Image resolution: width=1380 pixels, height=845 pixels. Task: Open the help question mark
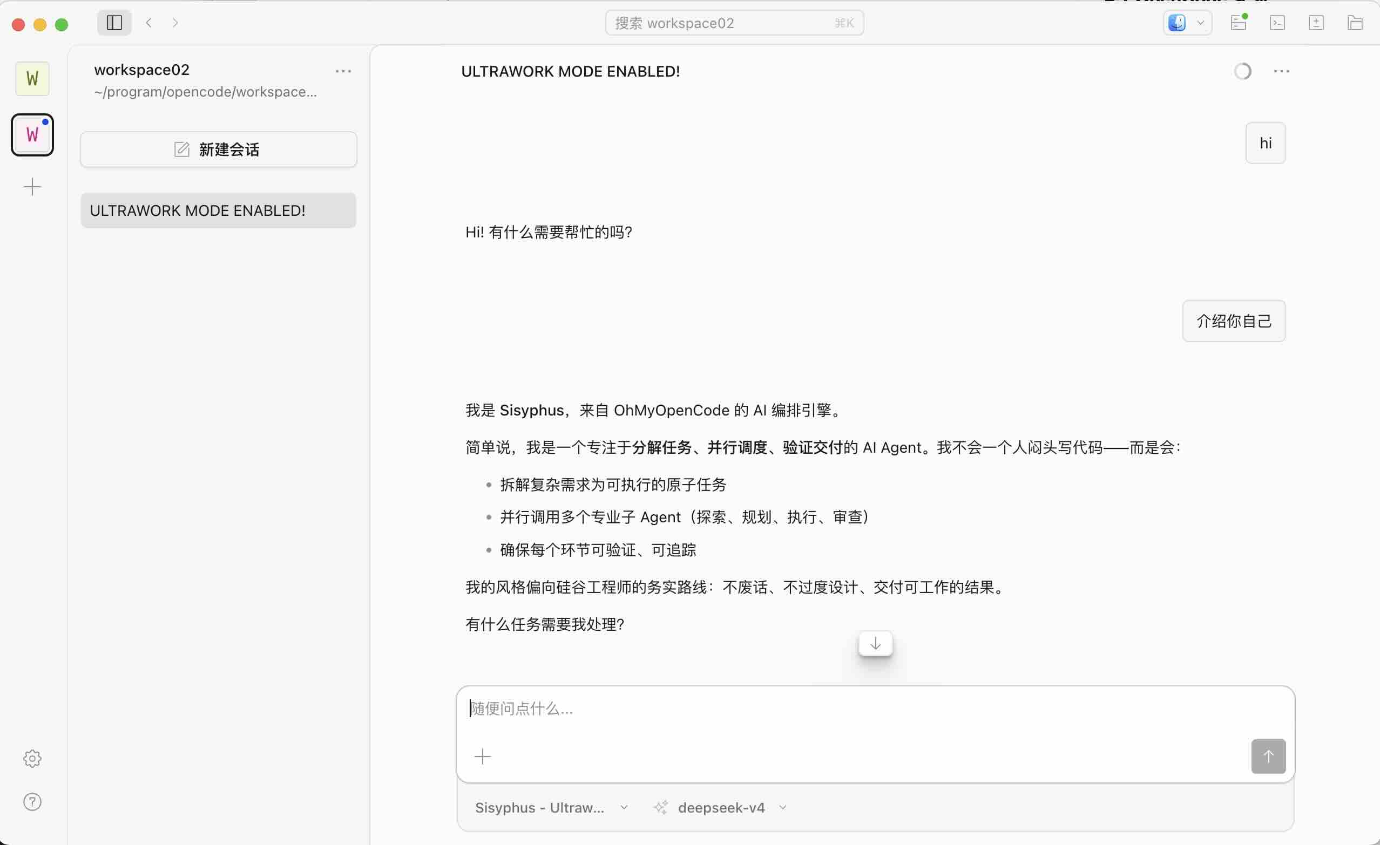[32, 802]
